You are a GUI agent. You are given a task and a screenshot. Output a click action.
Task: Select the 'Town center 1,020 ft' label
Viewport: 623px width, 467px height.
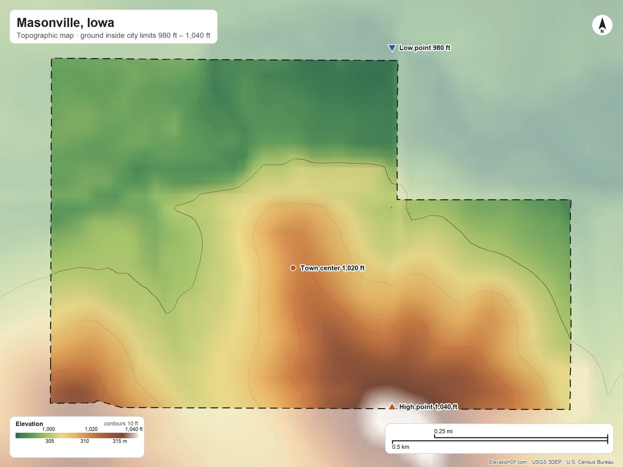pos(332,268)
